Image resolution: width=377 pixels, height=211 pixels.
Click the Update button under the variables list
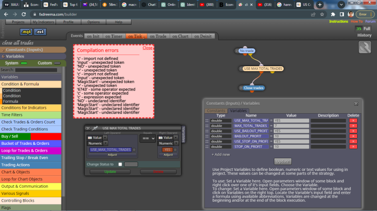pos(283,162)
